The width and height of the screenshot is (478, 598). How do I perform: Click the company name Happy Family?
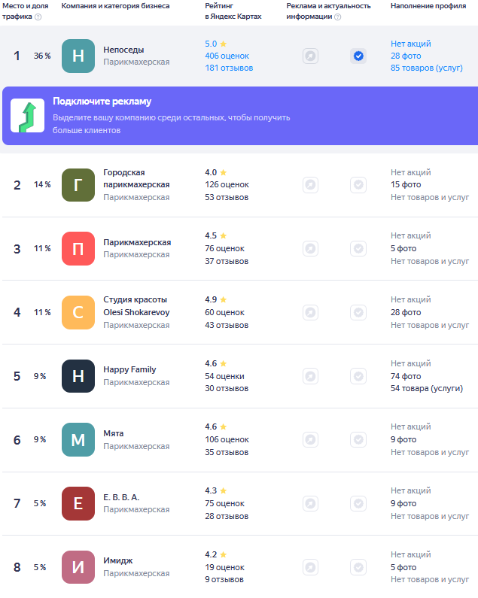click(129, 369)
